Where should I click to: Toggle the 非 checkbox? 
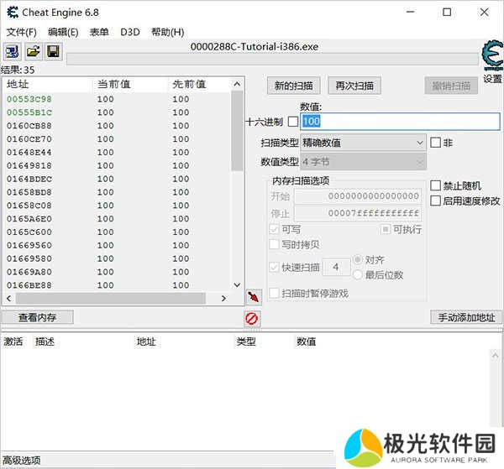point(435,143)
